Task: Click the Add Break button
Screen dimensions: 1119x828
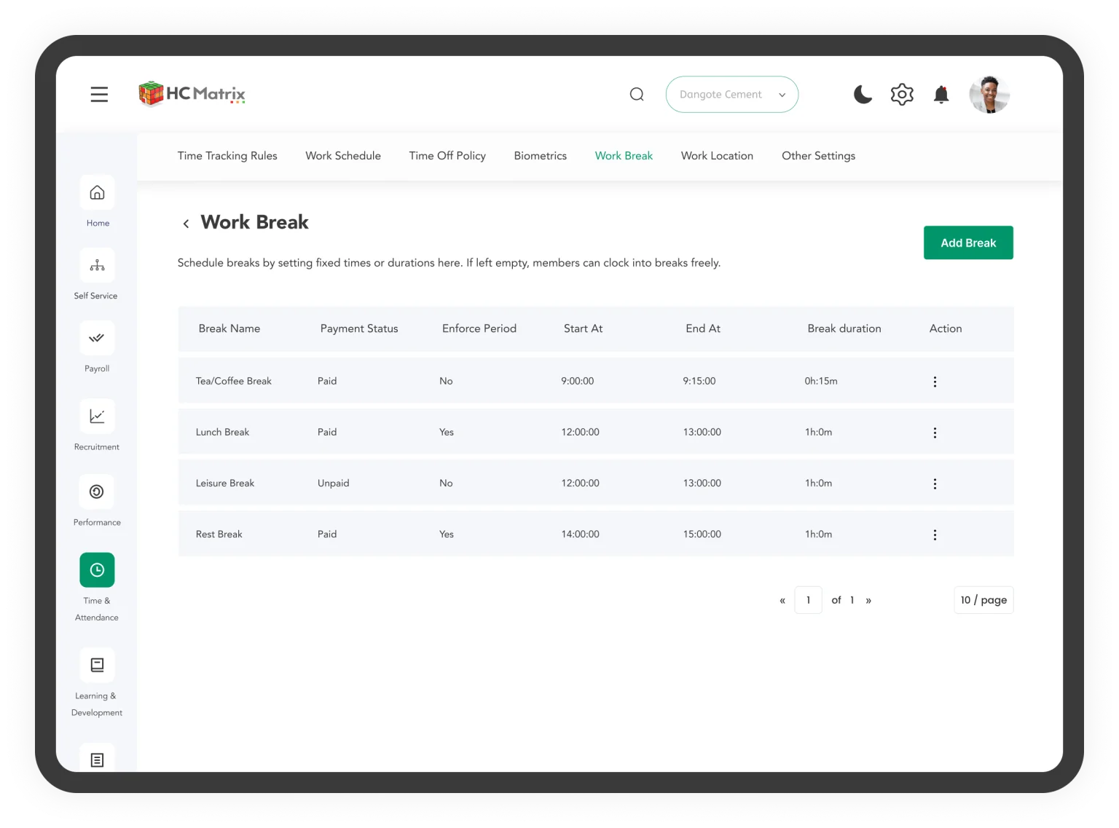Action: pyautogui.click(x=967, y=243)
